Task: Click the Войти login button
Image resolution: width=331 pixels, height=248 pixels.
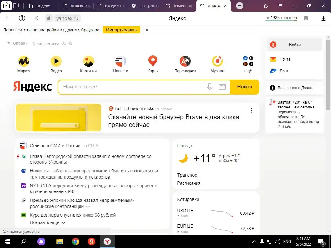Action: click(x=294, y=45)
